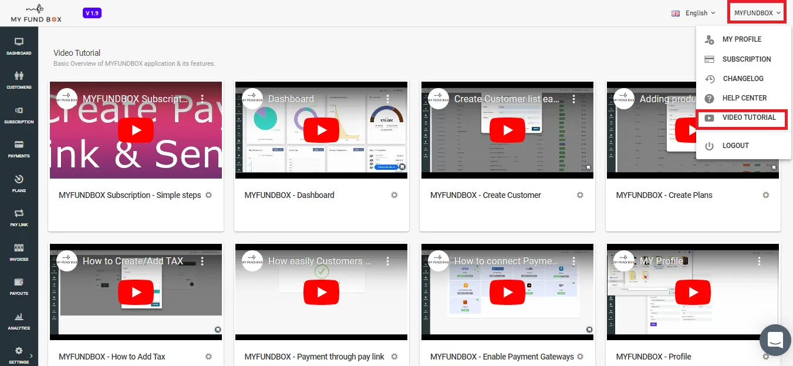This screenshot has height=366, width=793.
Task: Play the MY Profile tutorial video
Action: click(693, 292)
